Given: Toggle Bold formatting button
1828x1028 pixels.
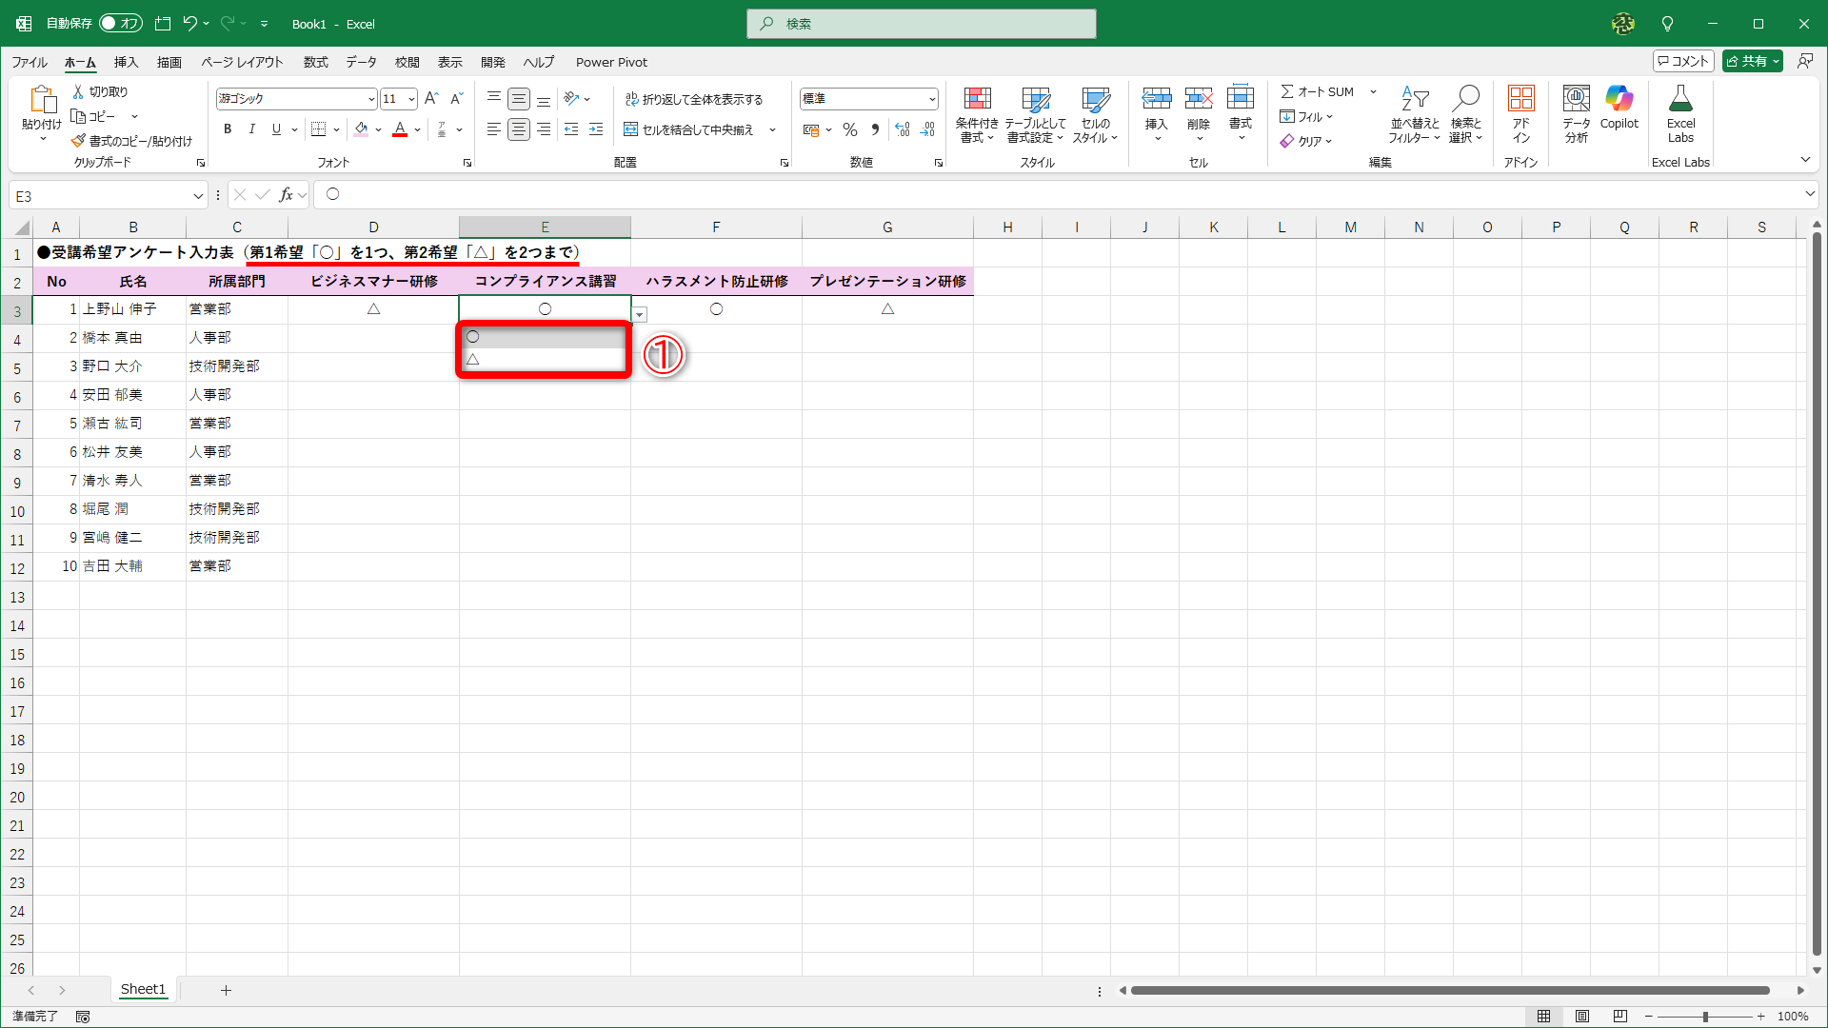Looking at the screenshot, I should (x=228, y=129).
